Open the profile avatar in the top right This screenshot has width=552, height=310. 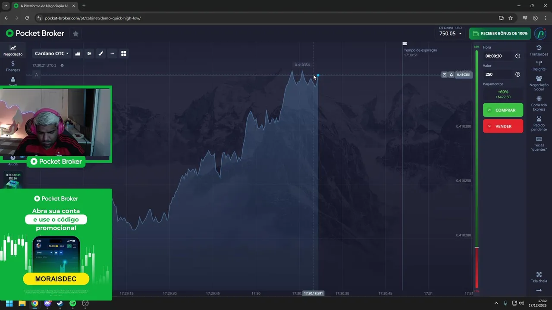click(540, 34)
